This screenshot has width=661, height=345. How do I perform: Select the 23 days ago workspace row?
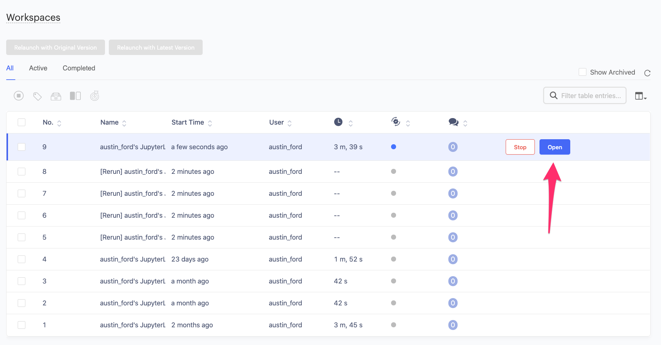point(328,259)
